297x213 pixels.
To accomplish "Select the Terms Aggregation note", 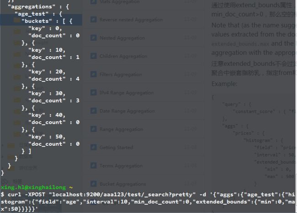I will point(121,166).
